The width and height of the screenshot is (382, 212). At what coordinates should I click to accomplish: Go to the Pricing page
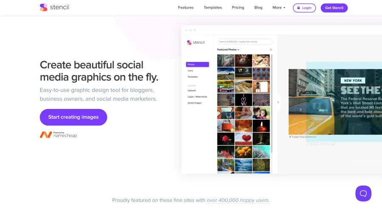coord(238,8)
